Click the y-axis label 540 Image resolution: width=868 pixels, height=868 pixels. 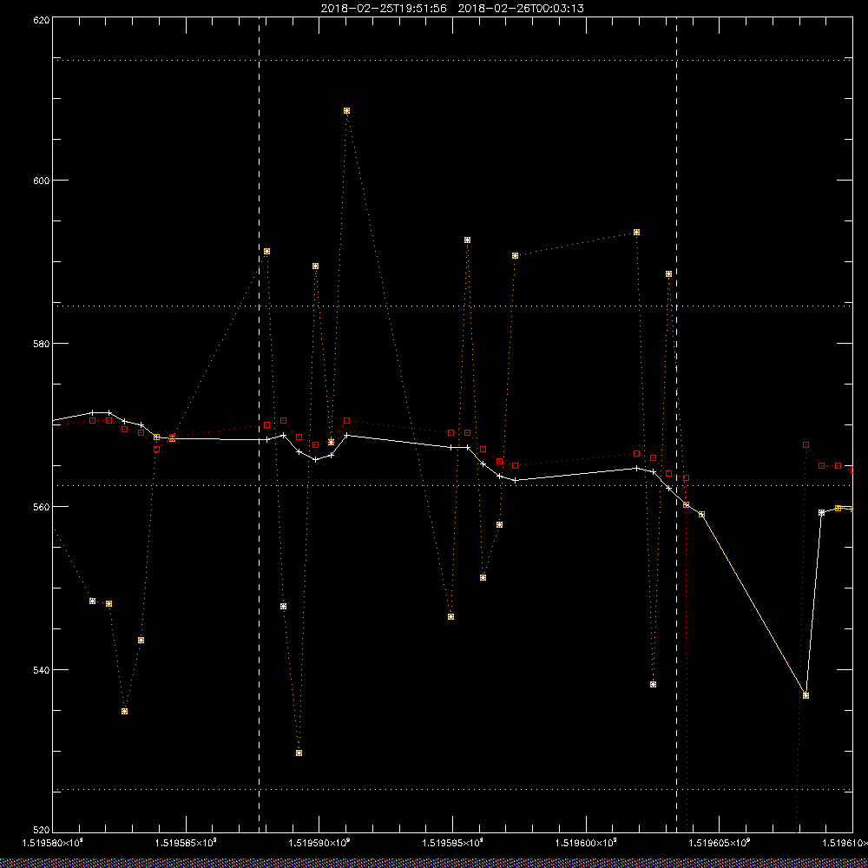click(42, 670)
